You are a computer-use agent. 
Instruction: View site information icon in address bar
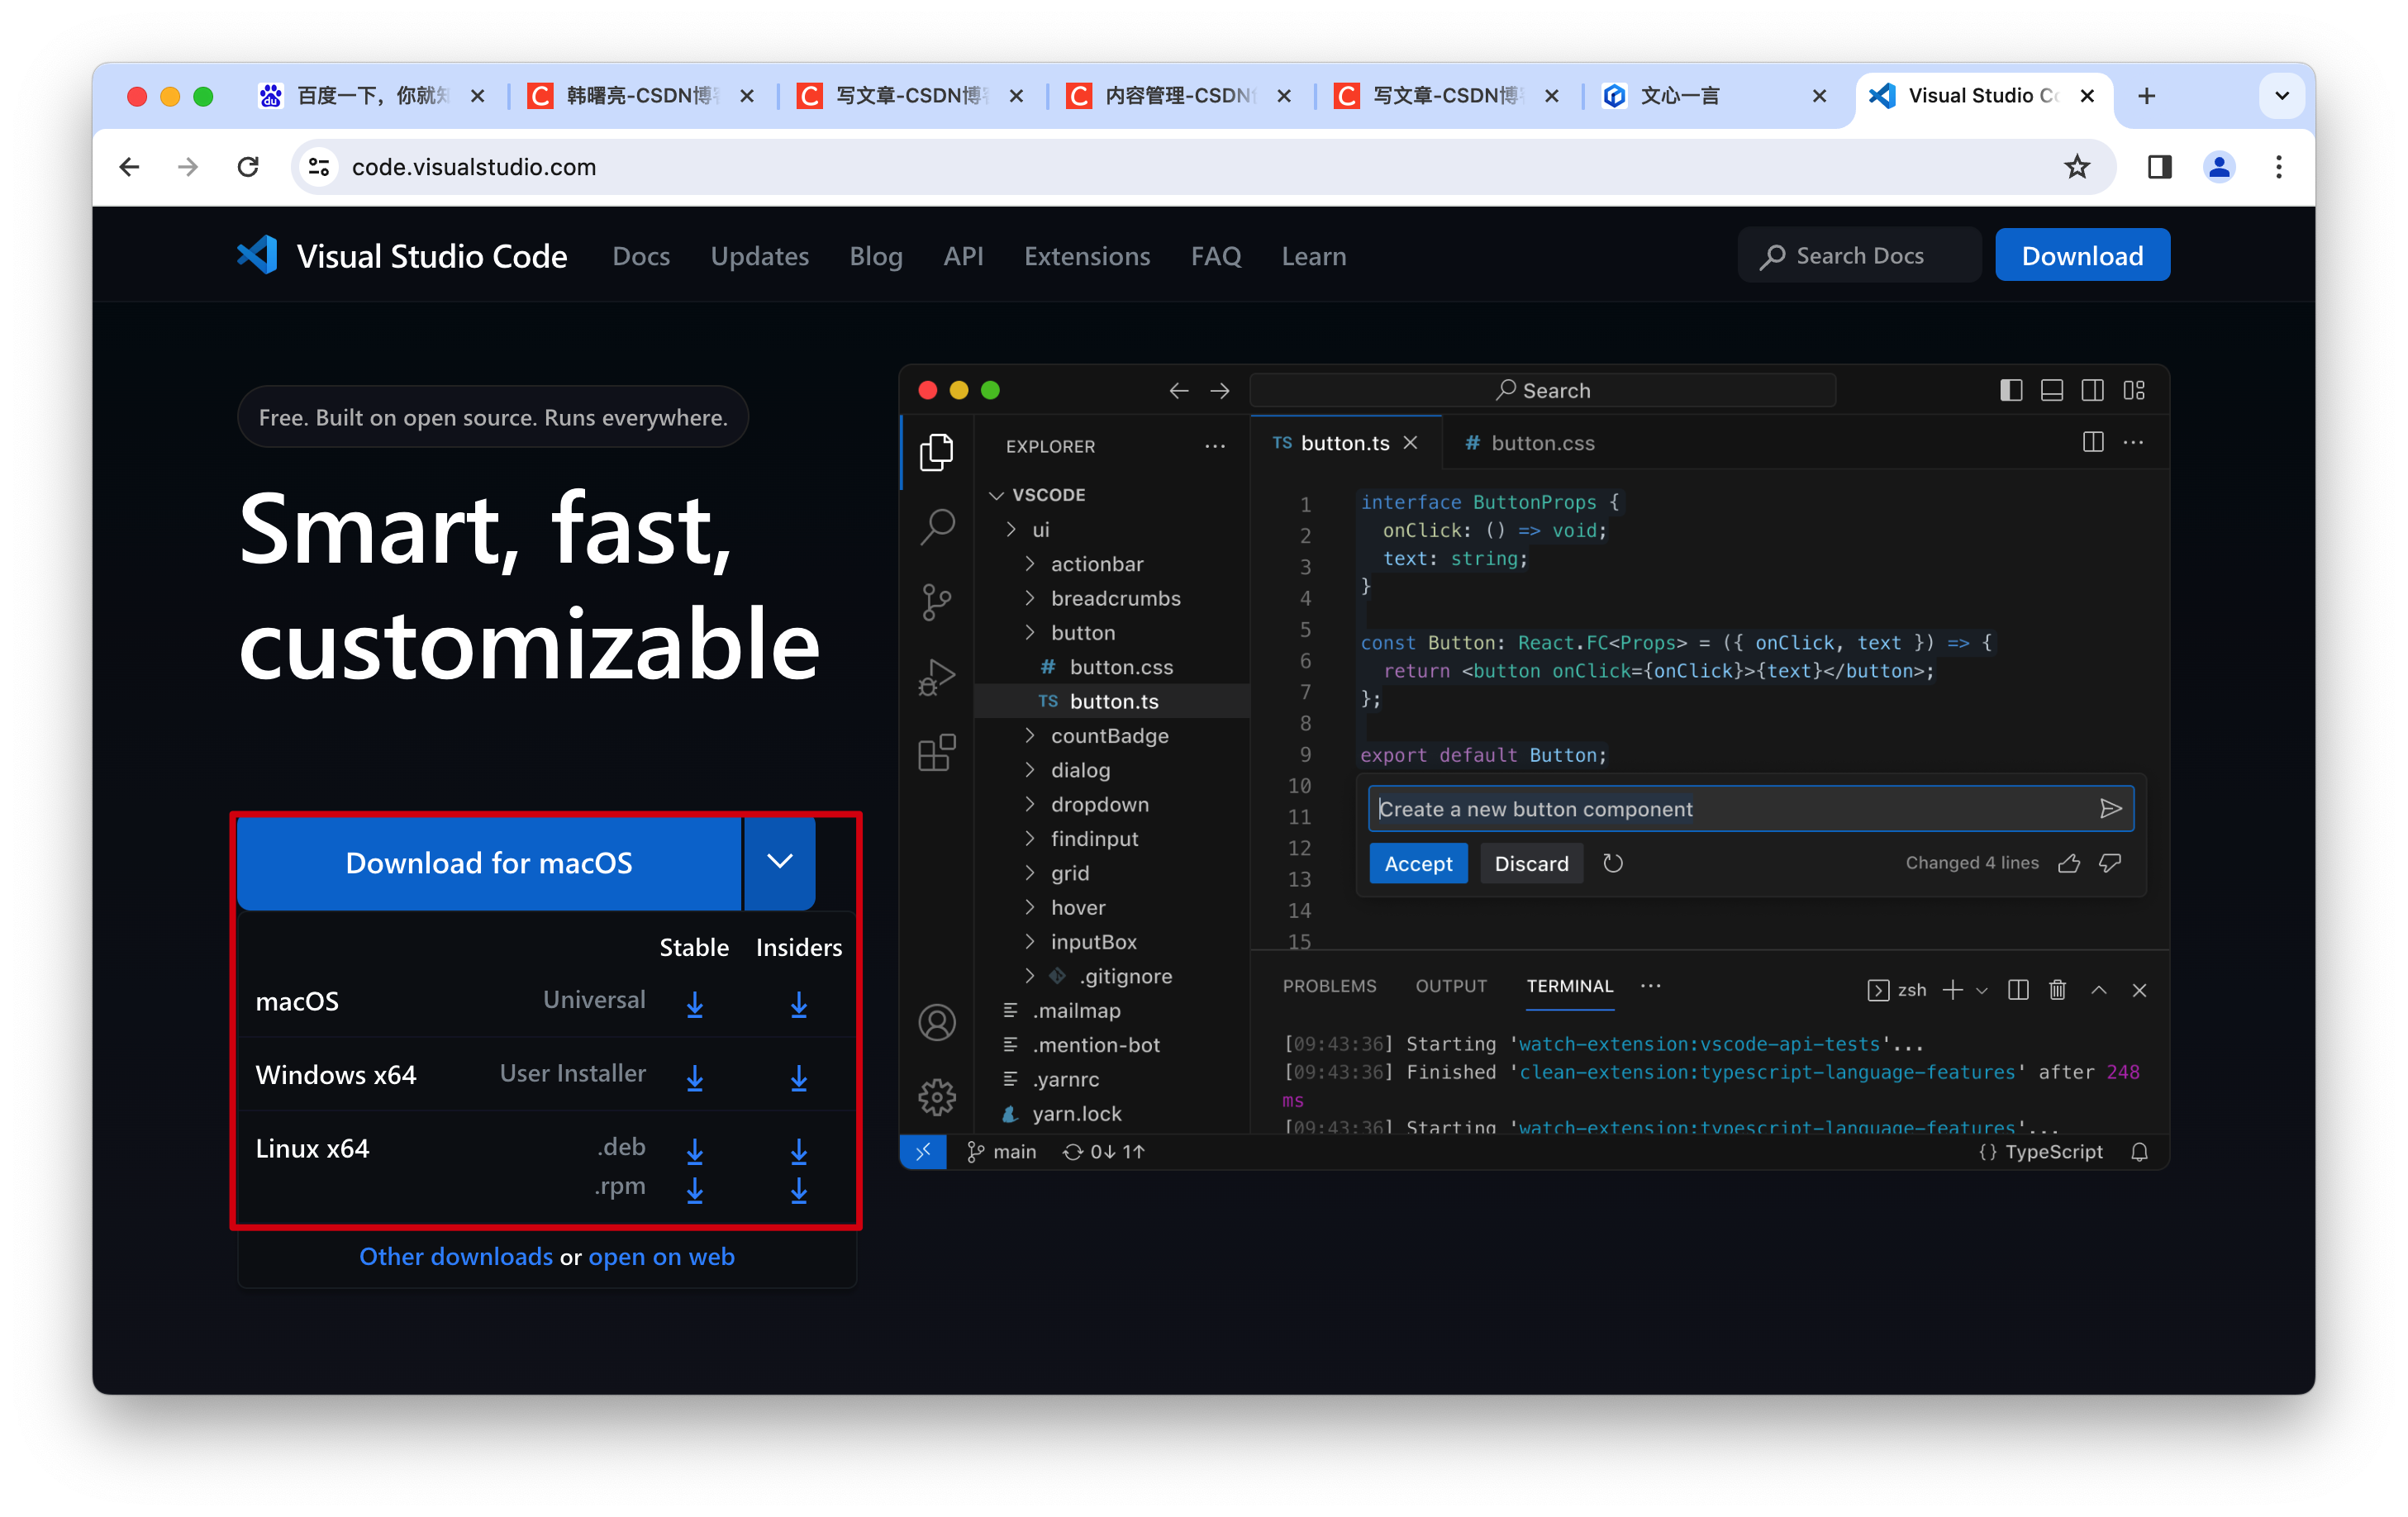(x=319, y=167)
